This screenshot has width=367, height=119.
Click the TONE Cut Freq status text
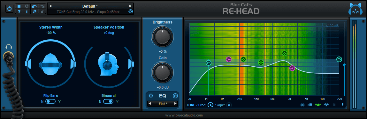coord(88,12)
